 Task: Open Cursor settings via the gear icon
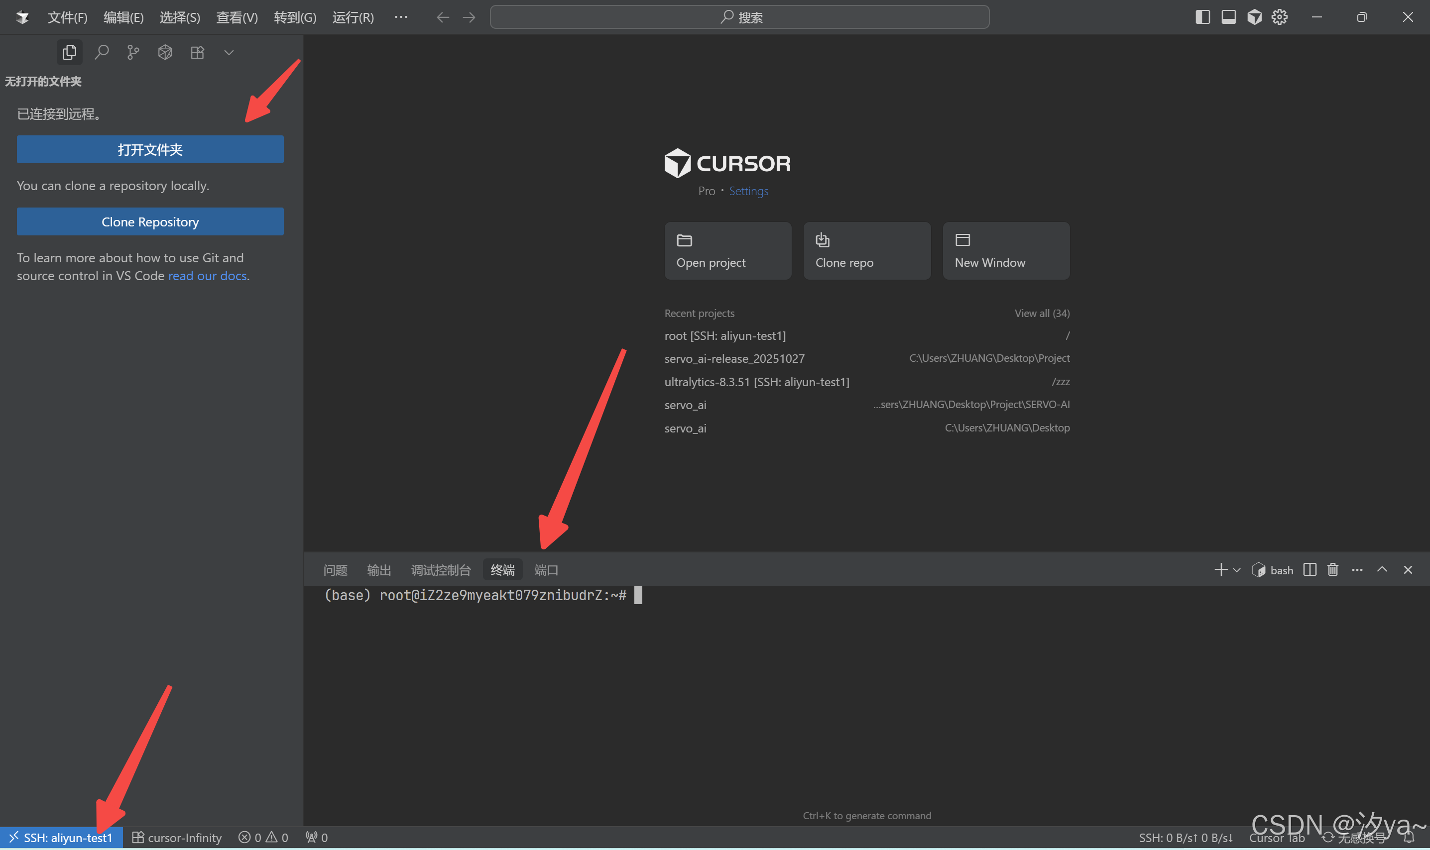tap(1280, 16)
